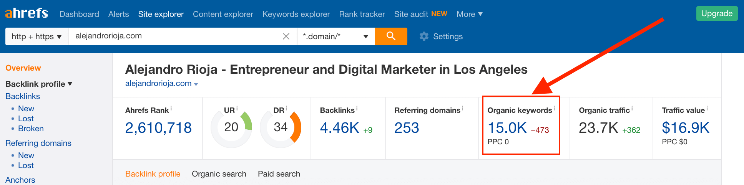
Task: Click the Backlinks value 4.46K
Action: (340, 128)
